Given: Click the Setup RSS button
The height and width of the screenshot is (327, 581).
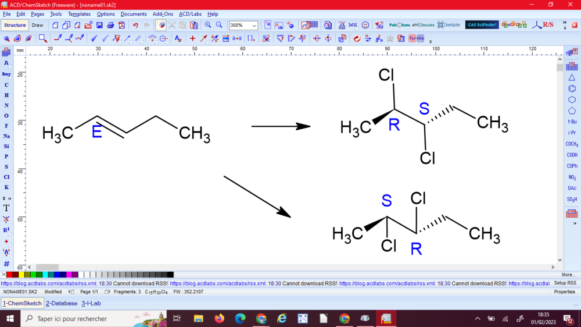Looking at the screenshot, I should 565,283.
